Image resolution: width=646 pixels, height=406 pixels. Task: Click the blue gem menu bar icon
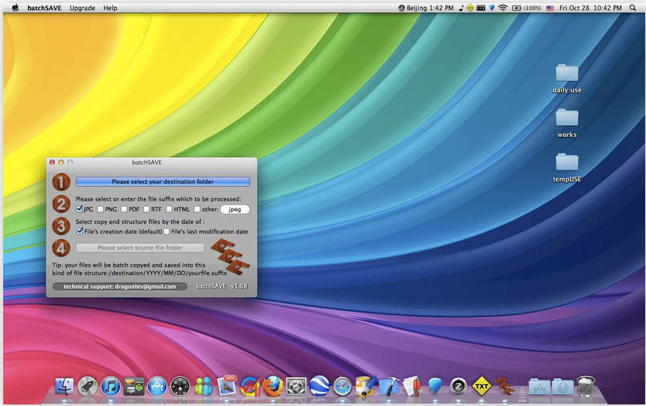click(491, 8)
